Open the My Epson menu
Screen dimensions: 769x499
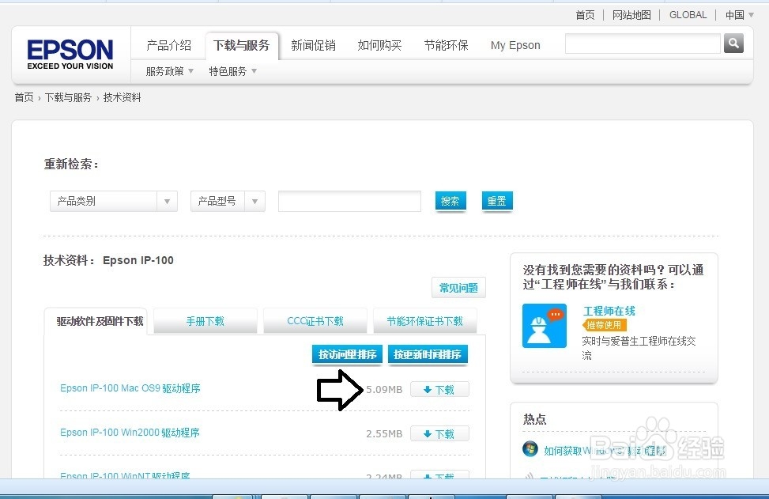tap(515, 46)
